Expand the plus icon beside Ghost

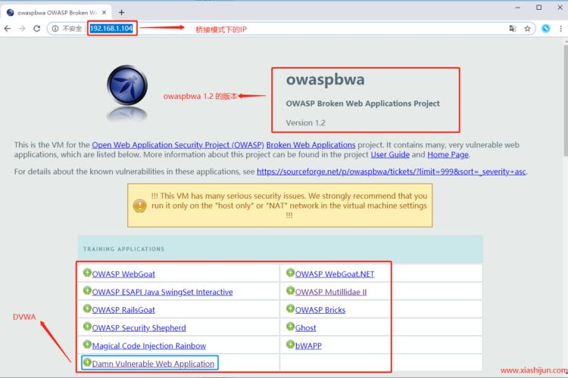coord(290,327)
